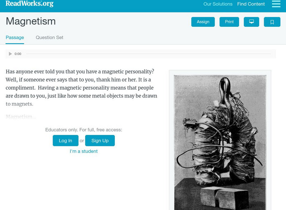Click the Assign button
This screenshot has height=210, width=286.
pyautogui.click(x=203, y=22)
